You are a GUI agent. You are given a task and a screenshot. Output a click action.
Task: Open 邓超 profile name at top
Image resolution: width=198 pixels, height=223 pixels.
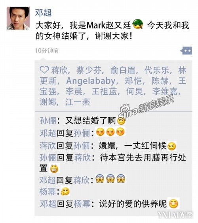[43, 12]
